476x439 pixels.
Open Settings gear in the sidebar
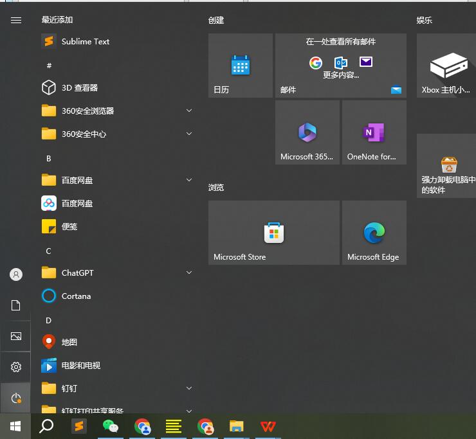point(16,367)
